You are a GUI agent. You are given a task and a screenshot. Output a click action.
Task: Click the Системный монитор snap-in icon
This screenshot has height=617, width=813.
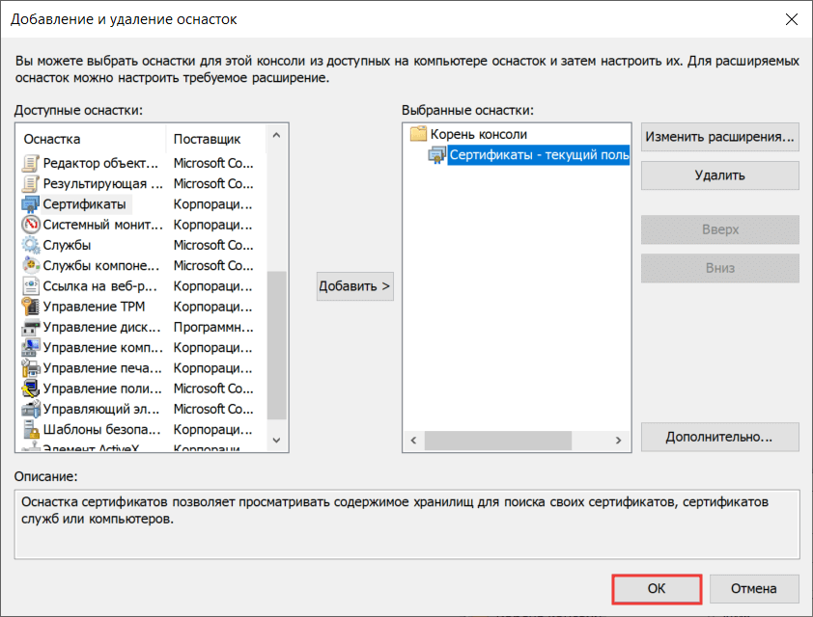point(29,225)
